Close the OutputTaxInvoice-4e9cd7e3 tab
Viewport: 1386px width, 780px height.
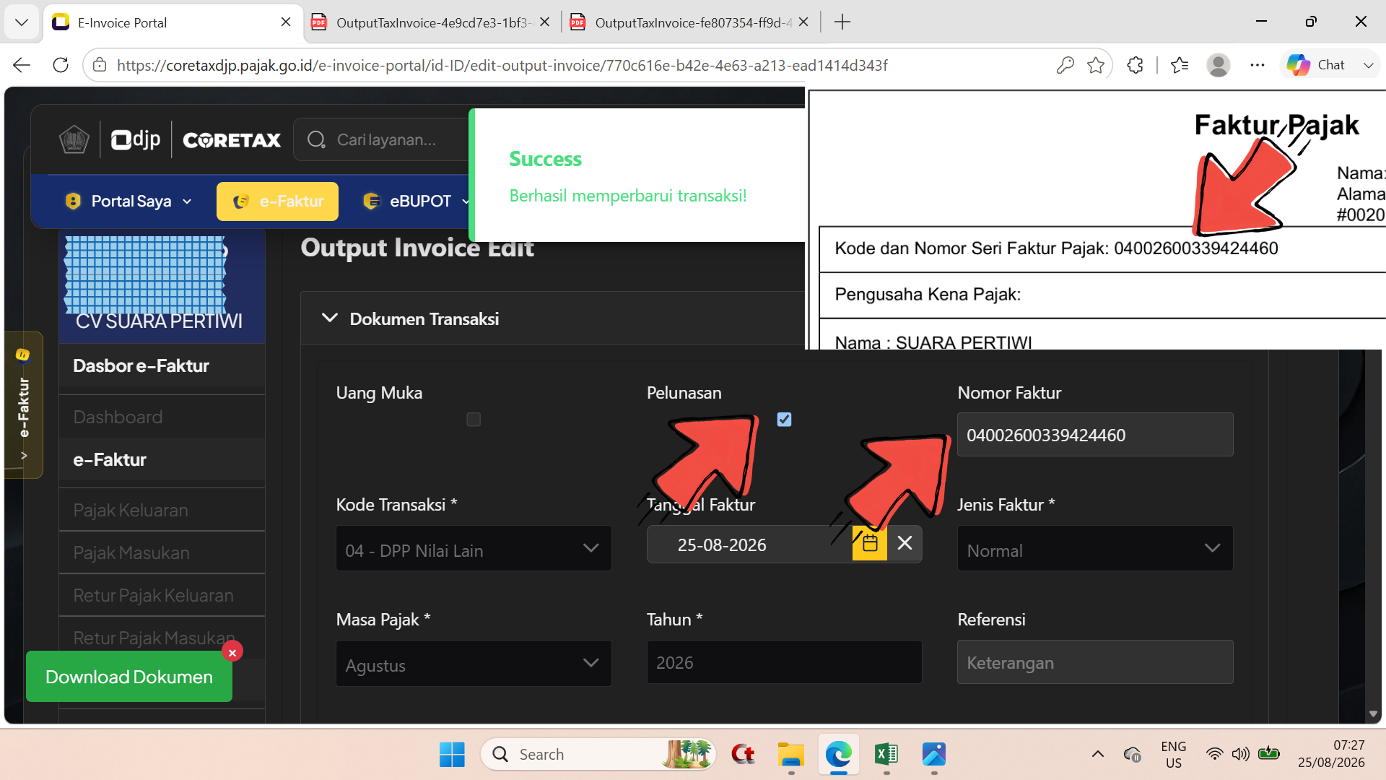(x=545, y=22)
